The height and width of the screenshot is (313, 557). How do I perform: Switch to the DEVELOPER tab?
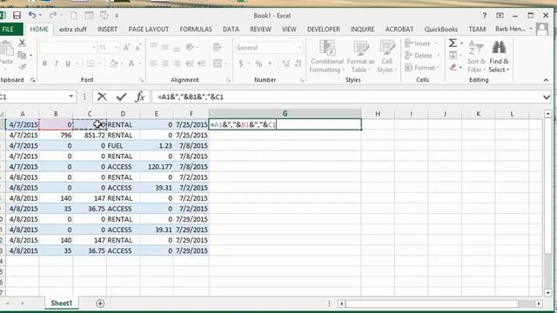(323, 29)
